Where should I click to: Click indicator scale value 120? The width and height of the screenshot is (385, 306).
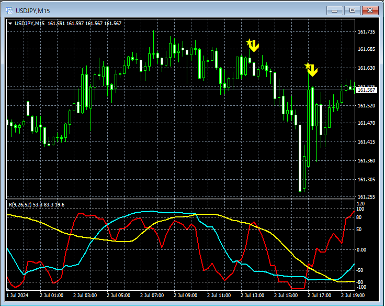(x=360, y=204)
